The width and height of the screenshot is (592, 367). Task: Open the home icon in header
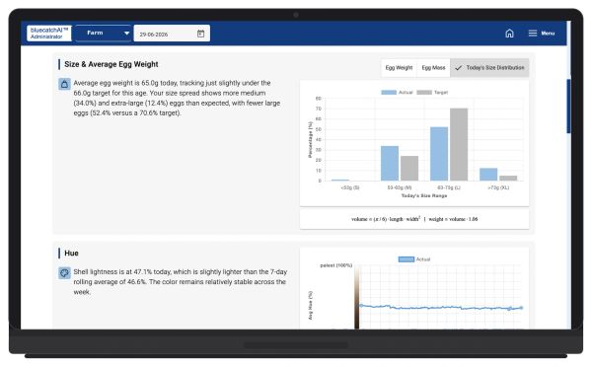coord(509,34)
